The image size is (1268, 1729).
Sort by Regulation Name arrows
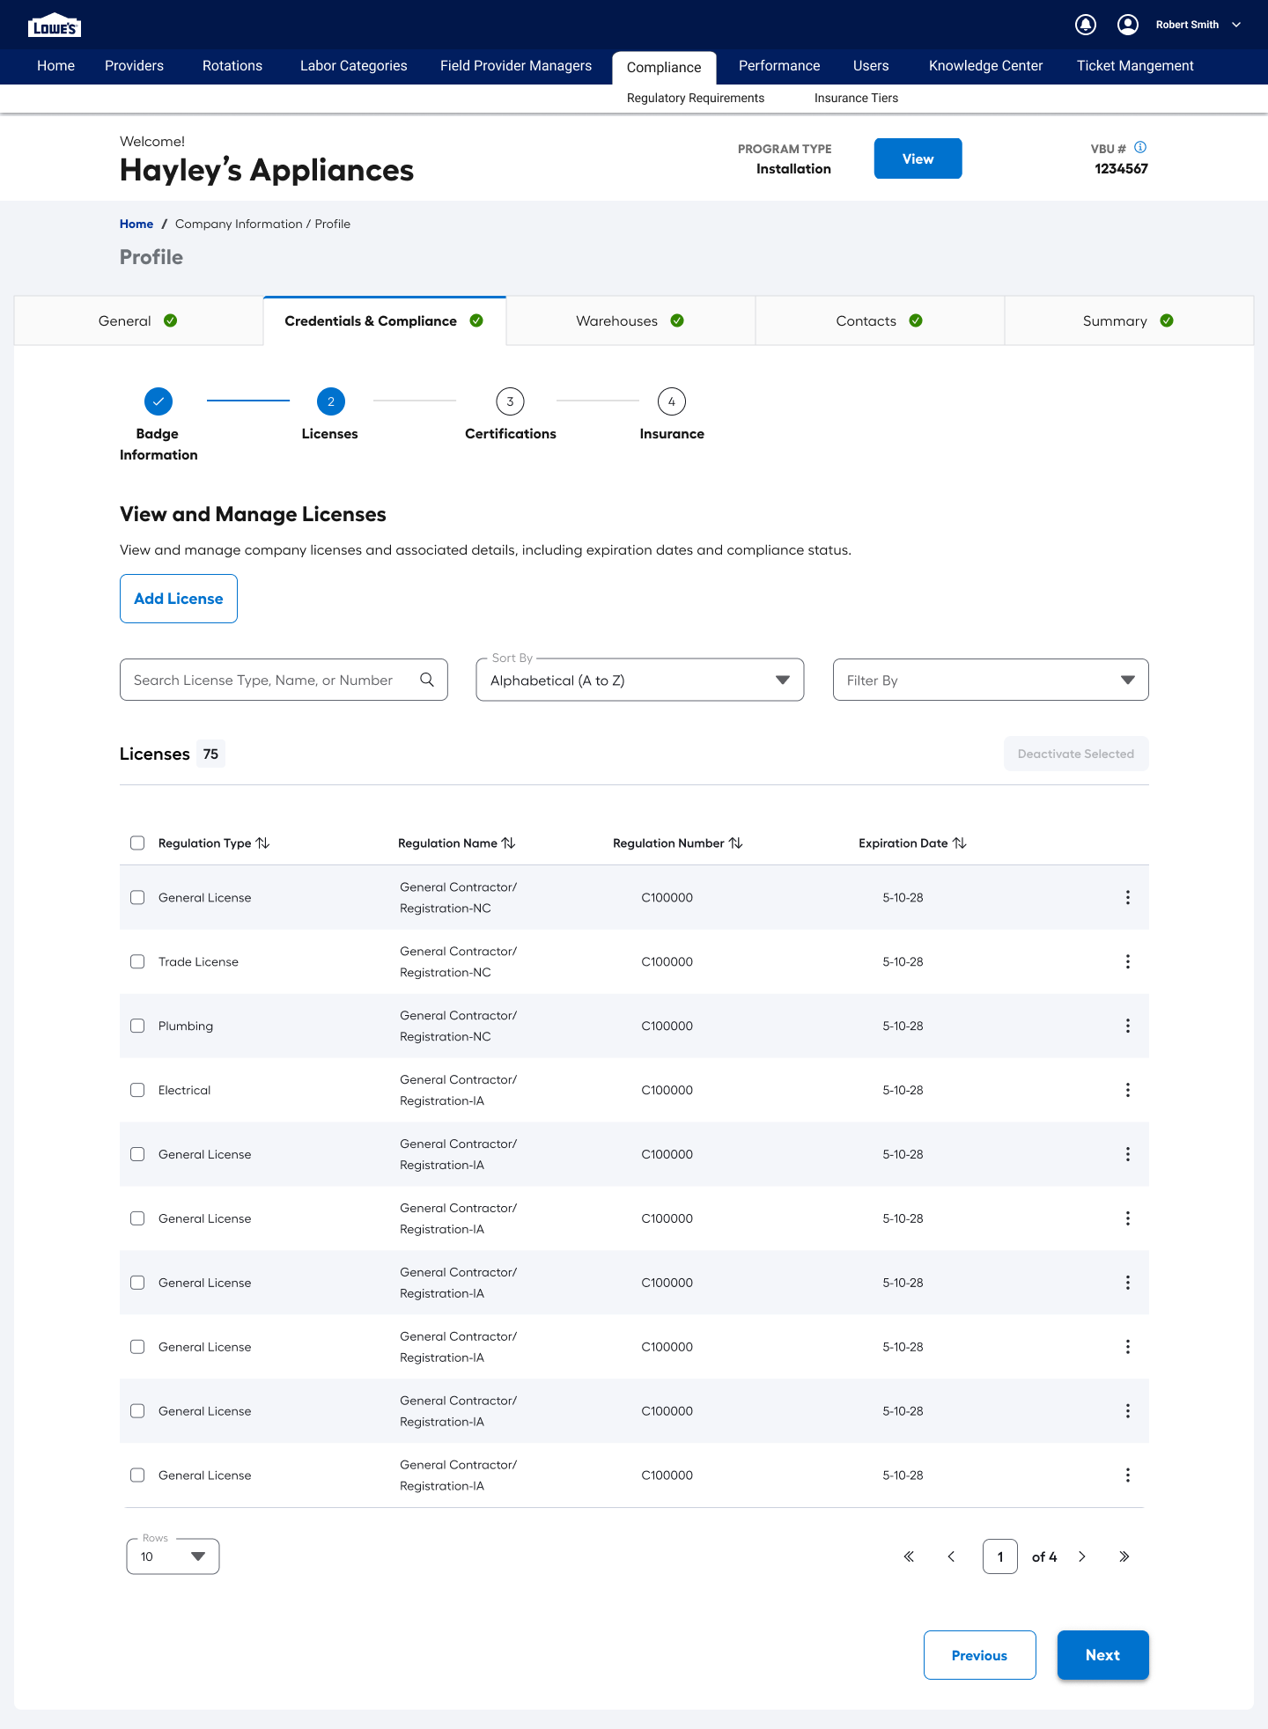(x=508, y=843)
